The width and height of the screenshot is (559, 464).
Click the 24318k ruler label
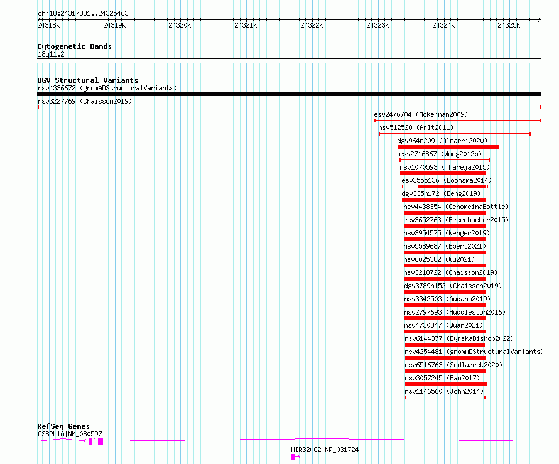pyautogui.click(x=48, y=25)
